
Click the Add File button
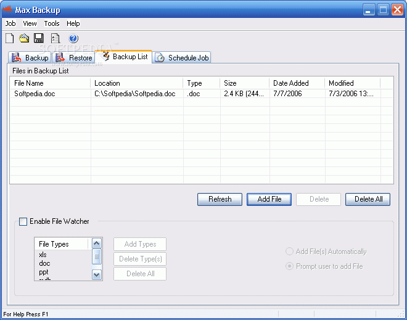click(x=269, y=199)
